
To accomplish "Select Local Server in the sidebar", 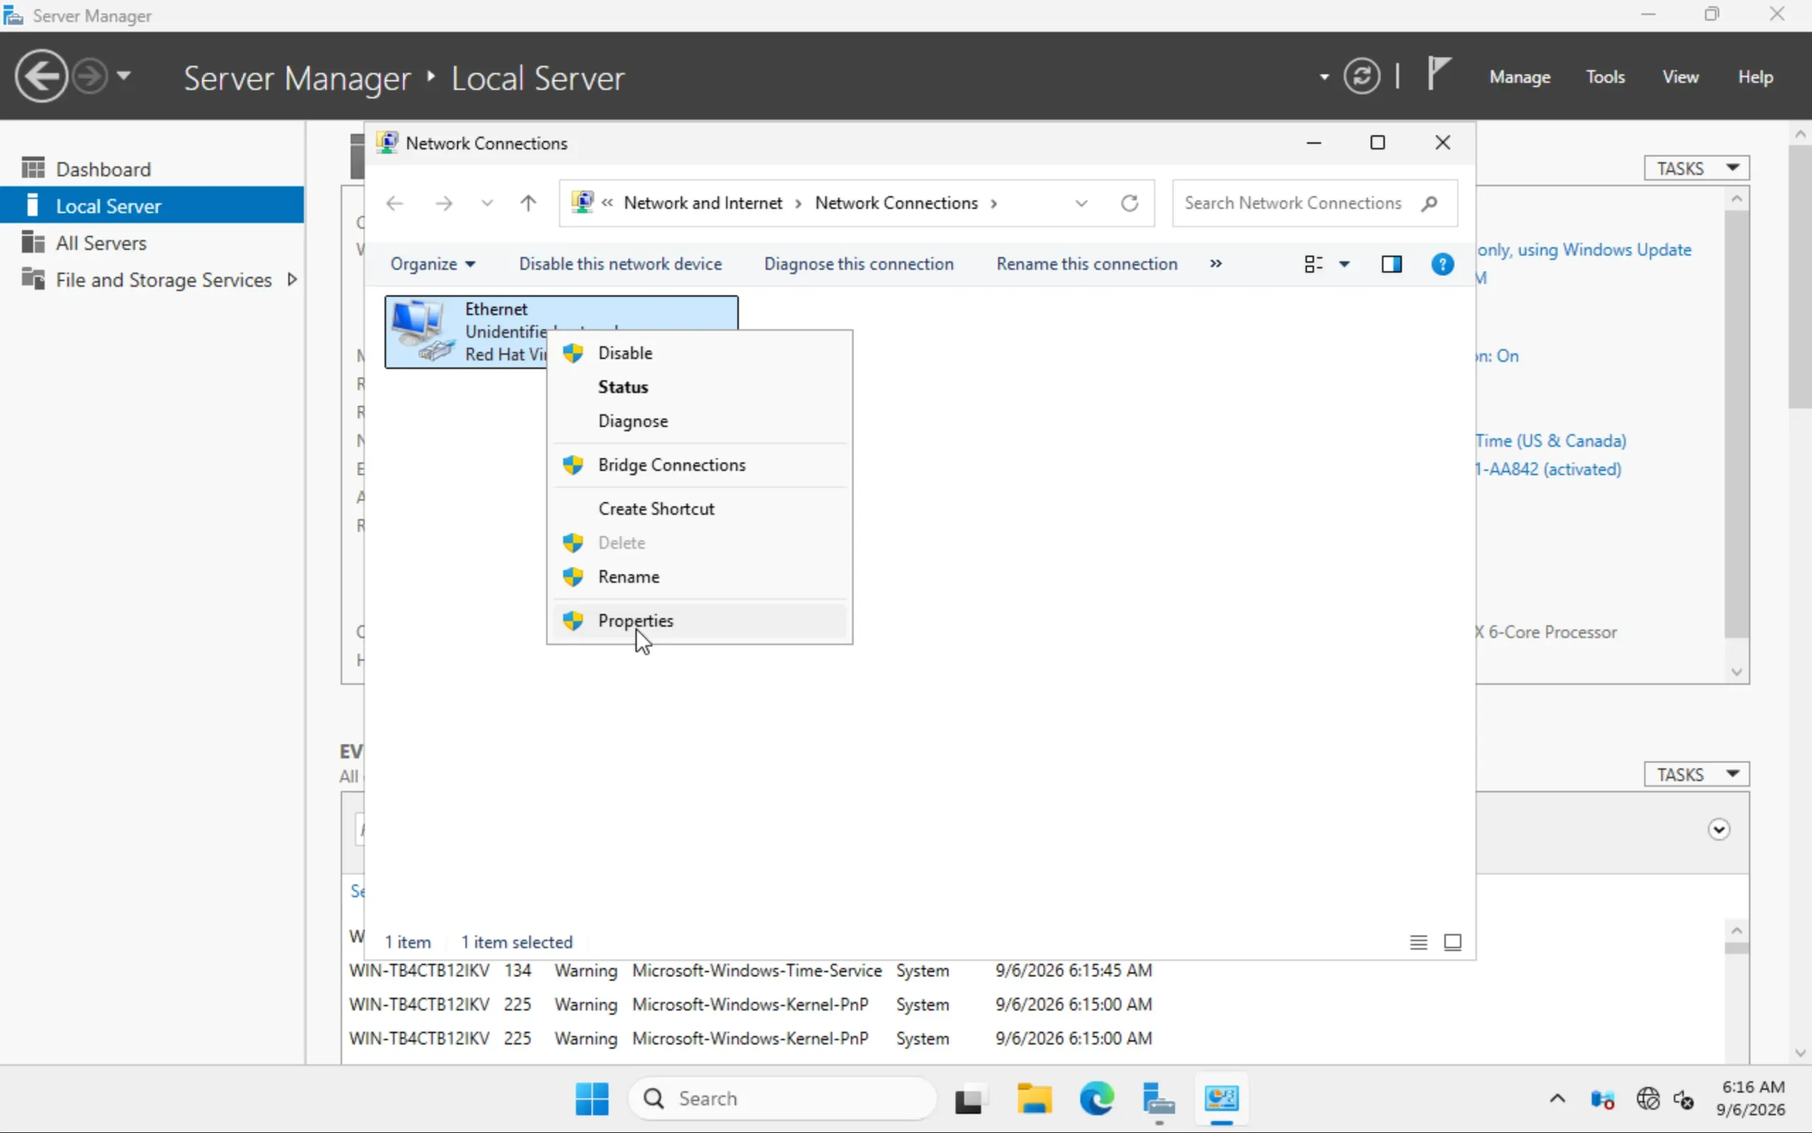I will [152, 205].
